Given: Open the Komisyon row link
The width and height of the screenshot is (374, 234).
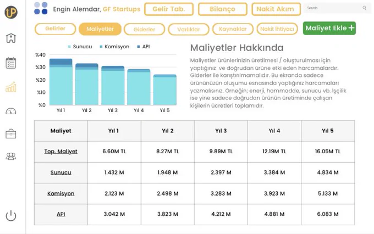Looking at the screenshot, I should click(x=61, y=193).
